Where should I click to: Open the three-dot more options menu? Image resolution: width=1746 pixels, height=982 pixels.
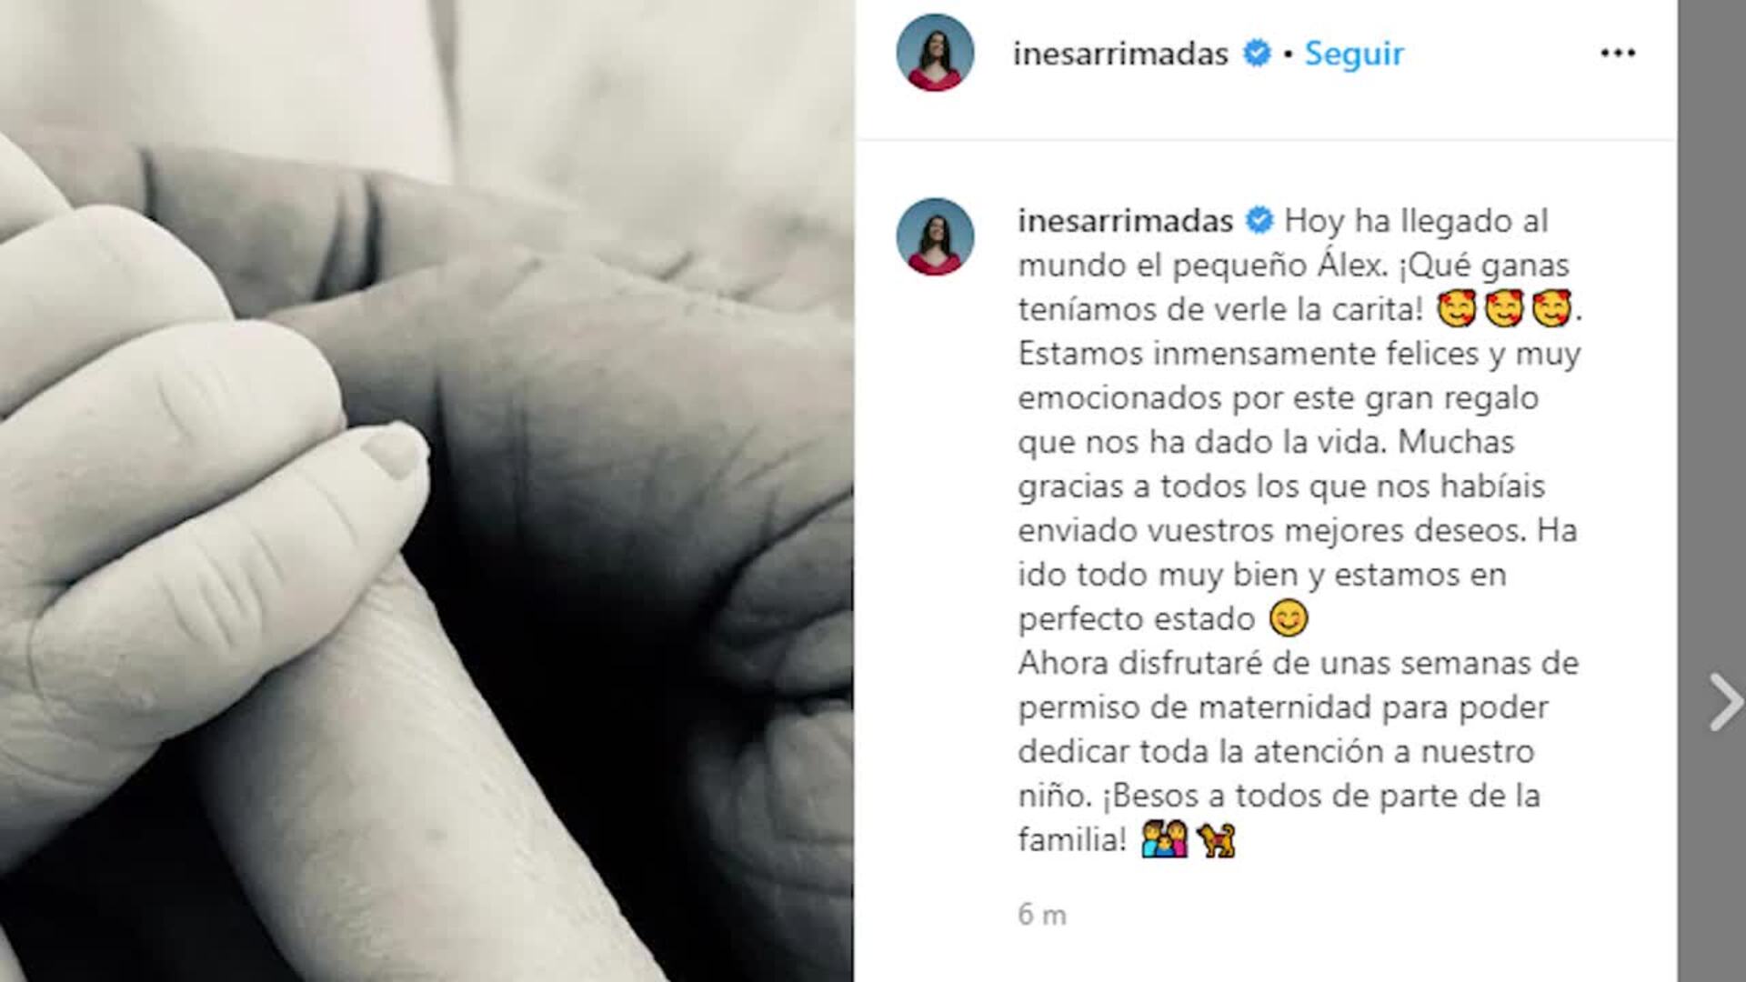[1618, 54]
